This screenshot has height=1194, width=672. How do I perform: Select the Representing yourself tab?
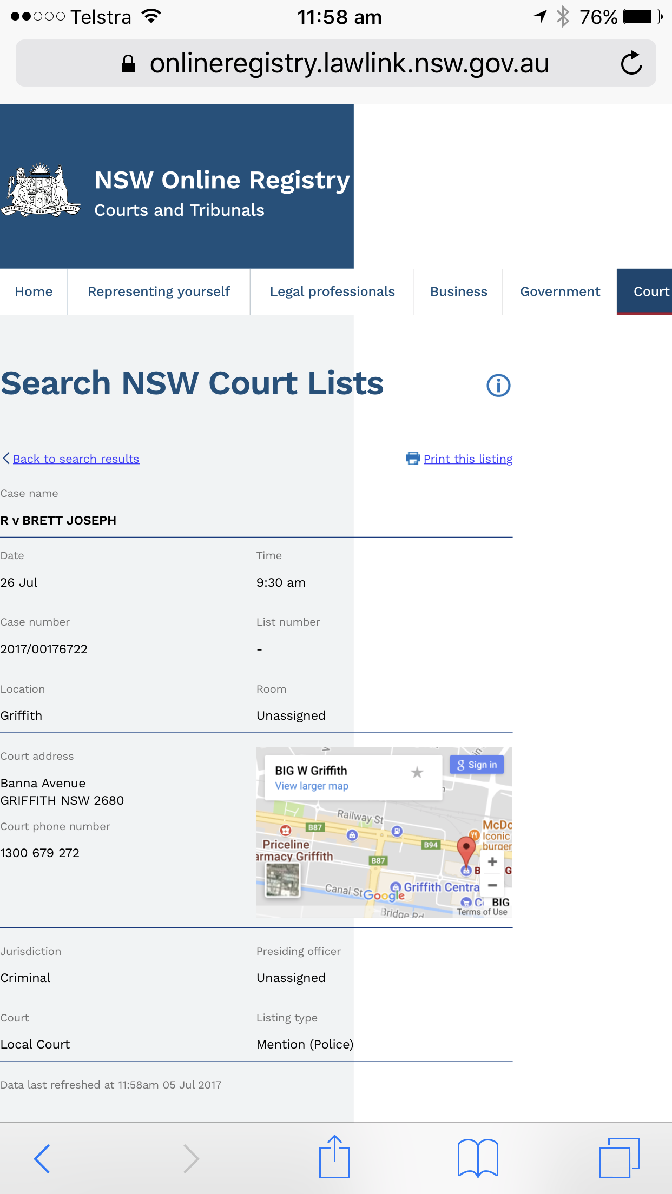(159, 291)
